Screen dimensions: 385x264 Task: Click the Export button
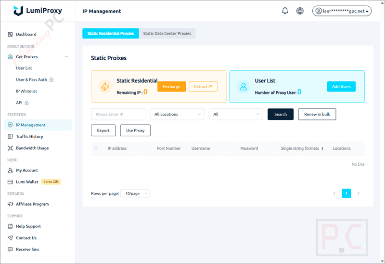click(x=103, y=131)
